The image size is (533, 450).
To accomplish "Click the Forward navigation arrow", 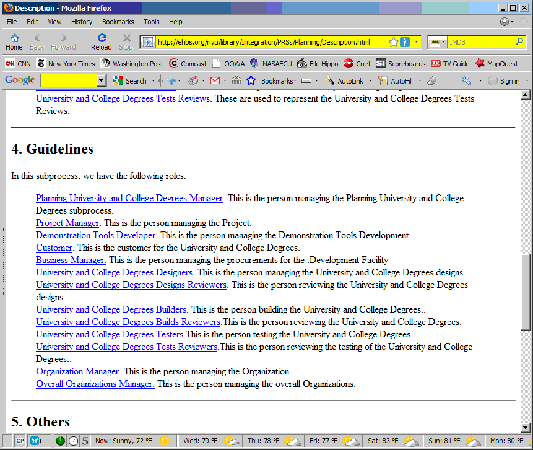I will (x=64, y=42).
